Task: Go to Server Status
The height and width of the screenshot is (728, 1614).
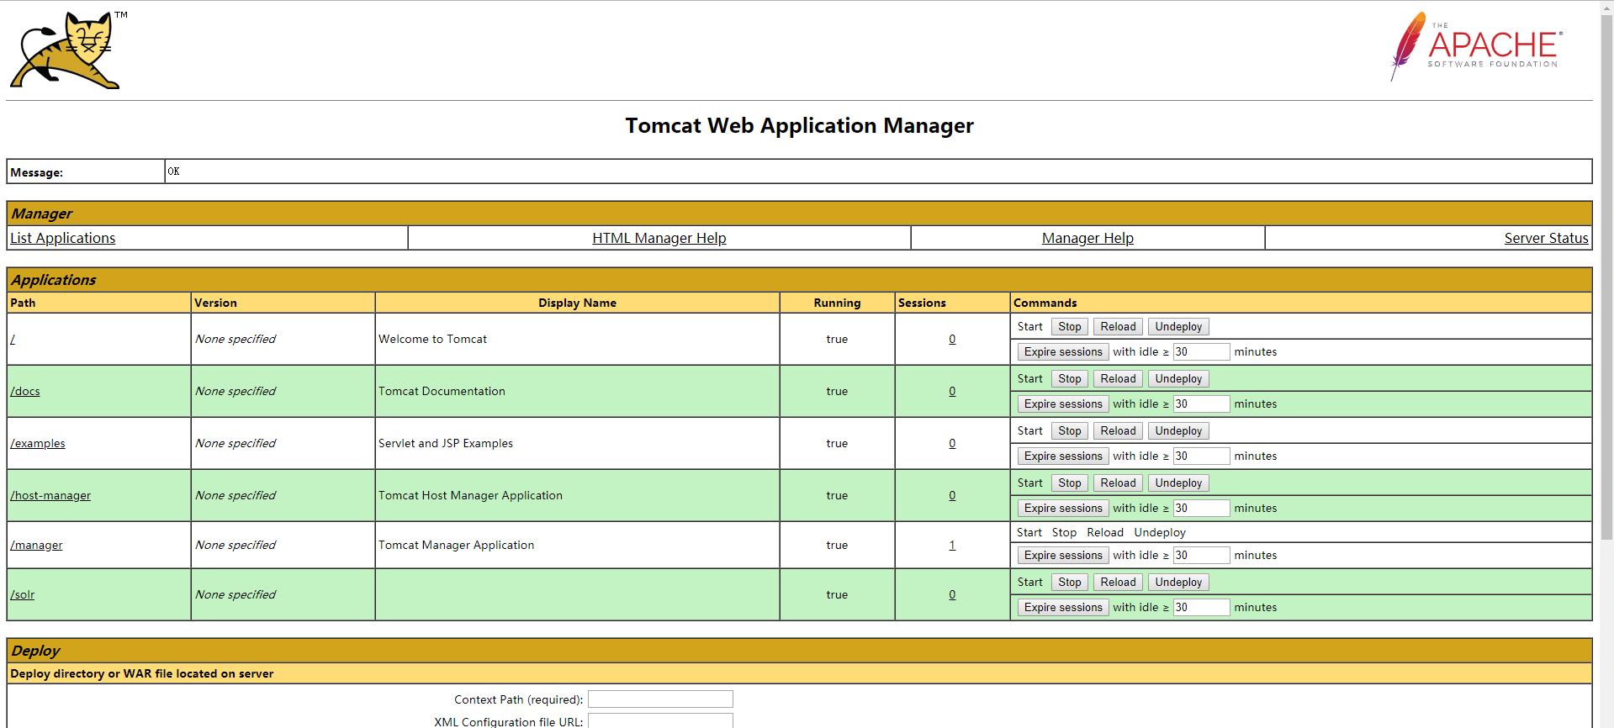Action: pos(1546,238)
